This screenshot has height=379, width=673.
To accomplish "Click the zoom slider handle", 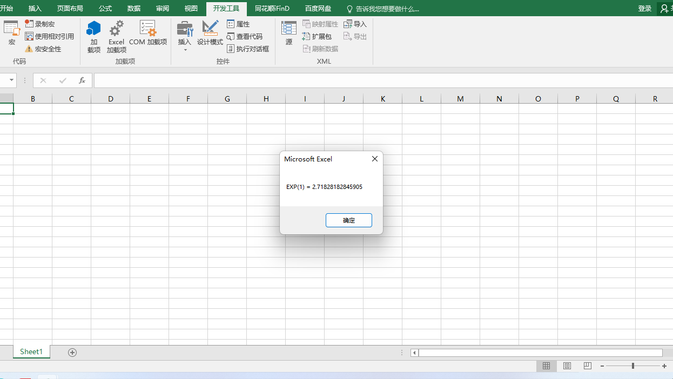I will pyautogui.click(x=633, y=366).
